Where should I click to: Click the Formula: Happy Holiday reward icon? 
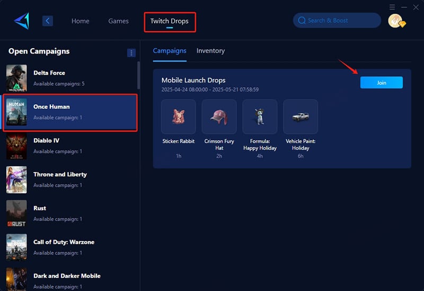pyautogui.click(x=260, y=116)
